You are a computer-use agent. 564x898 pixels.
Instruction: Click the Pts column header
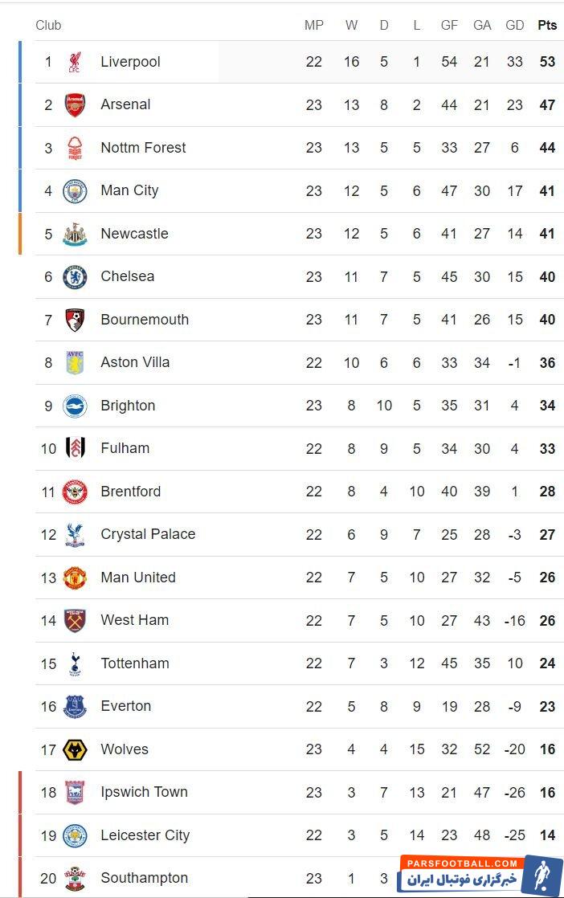(547, 25)
